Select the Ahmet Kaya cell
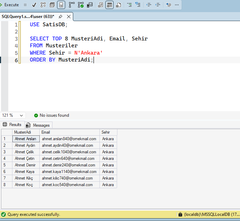Image resolution: width=240 pixels, height=221 pixels. (x=26, y=172)
